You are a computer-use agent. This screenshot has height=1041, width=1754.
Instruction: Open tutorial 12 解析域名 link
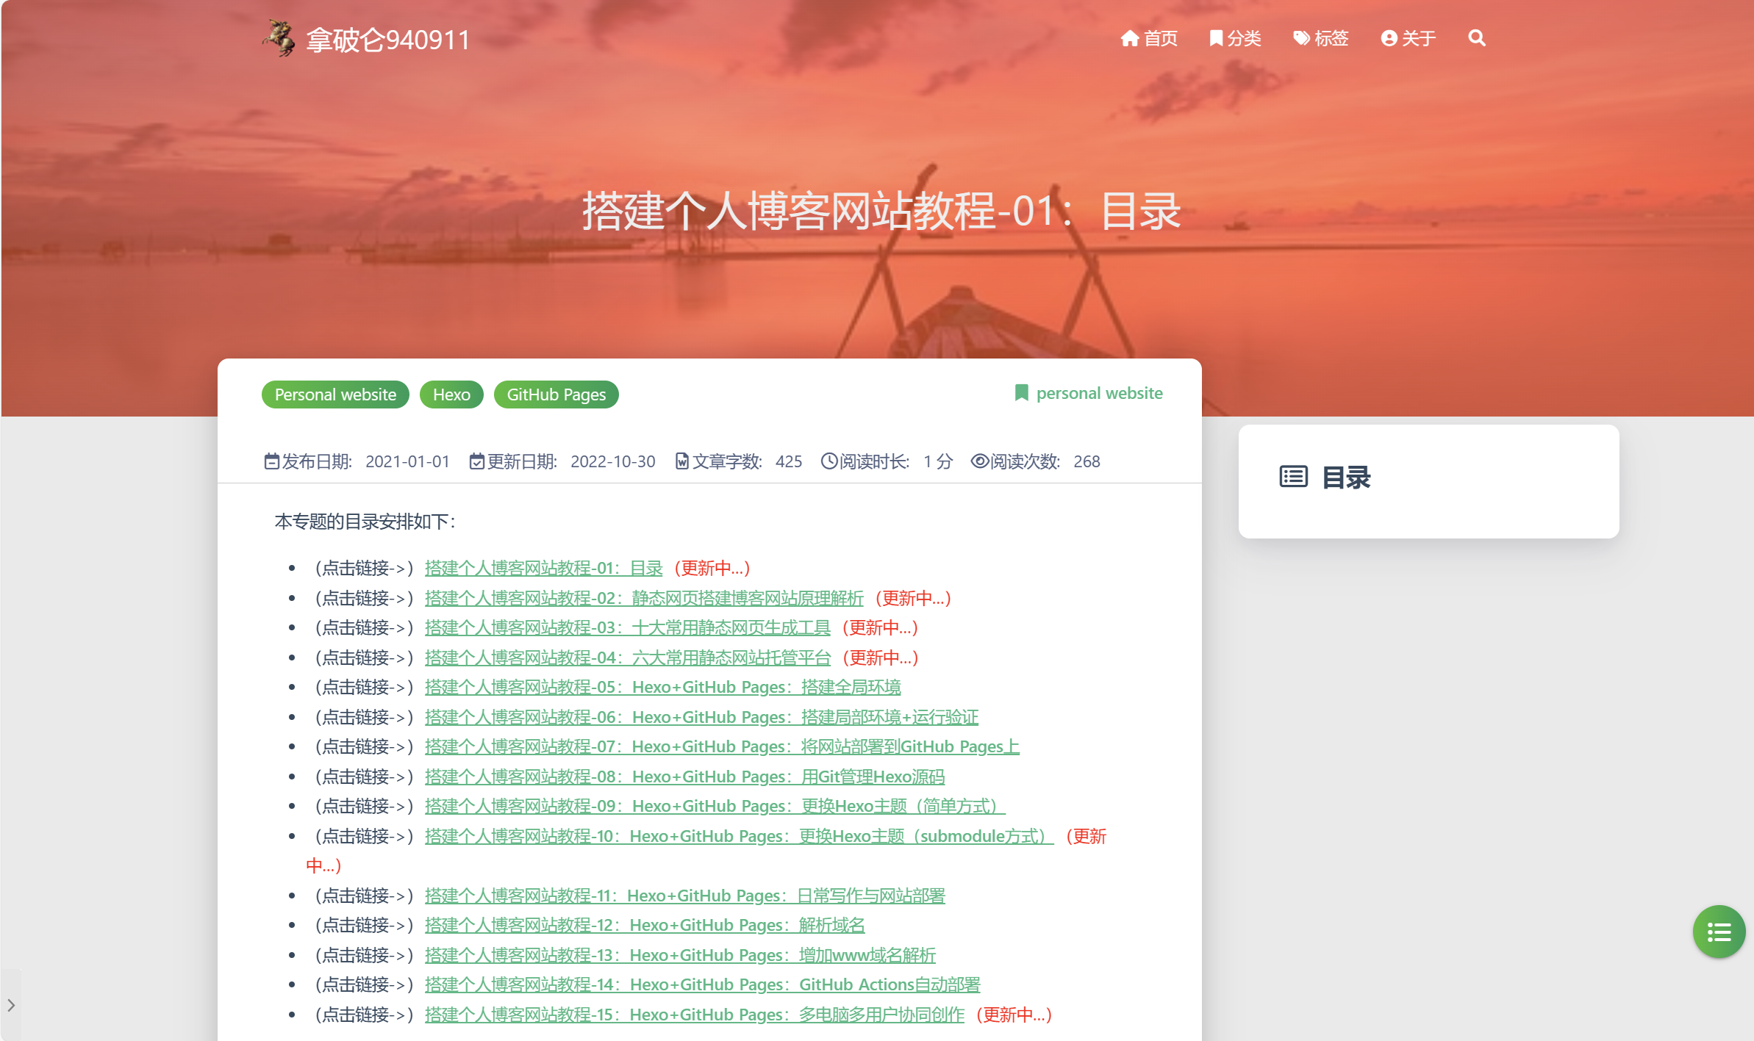tap(644, 925)
